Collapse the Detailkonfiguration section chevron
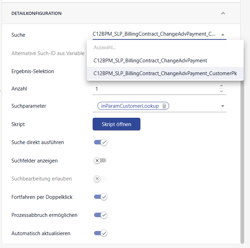 223,13
